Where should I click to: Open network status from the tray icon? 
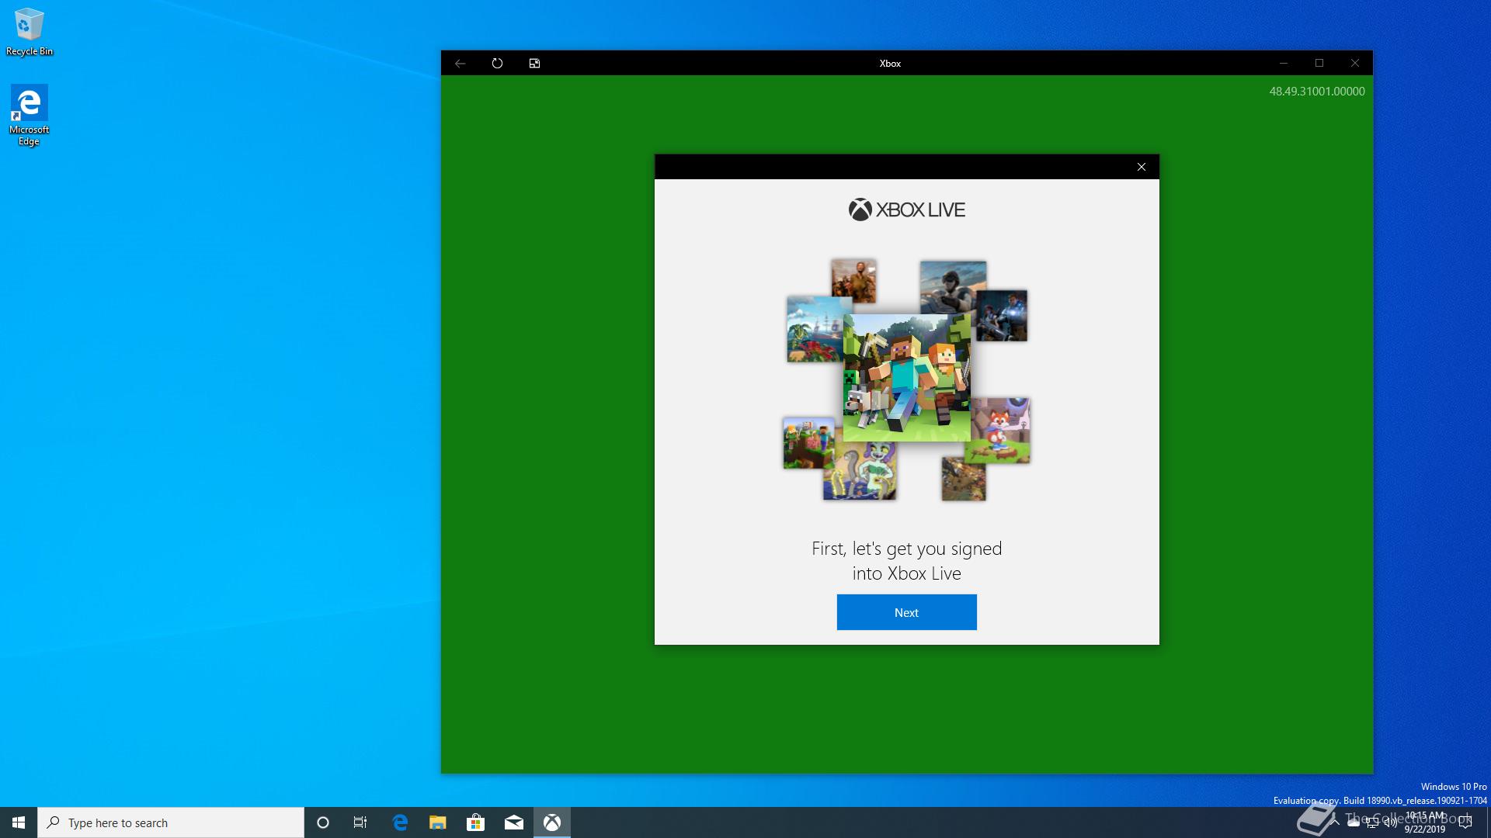1372,822
